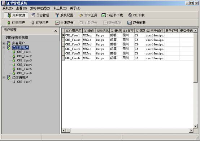Select CMS_User4 in the tree

(24, 65)
